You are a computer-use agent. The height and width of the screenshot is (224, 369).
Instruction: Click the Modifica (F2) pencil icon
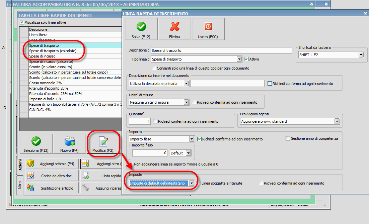pos(103,141)
